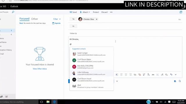
Task: Choose @all broadcast option
Action: pos(92,86)
